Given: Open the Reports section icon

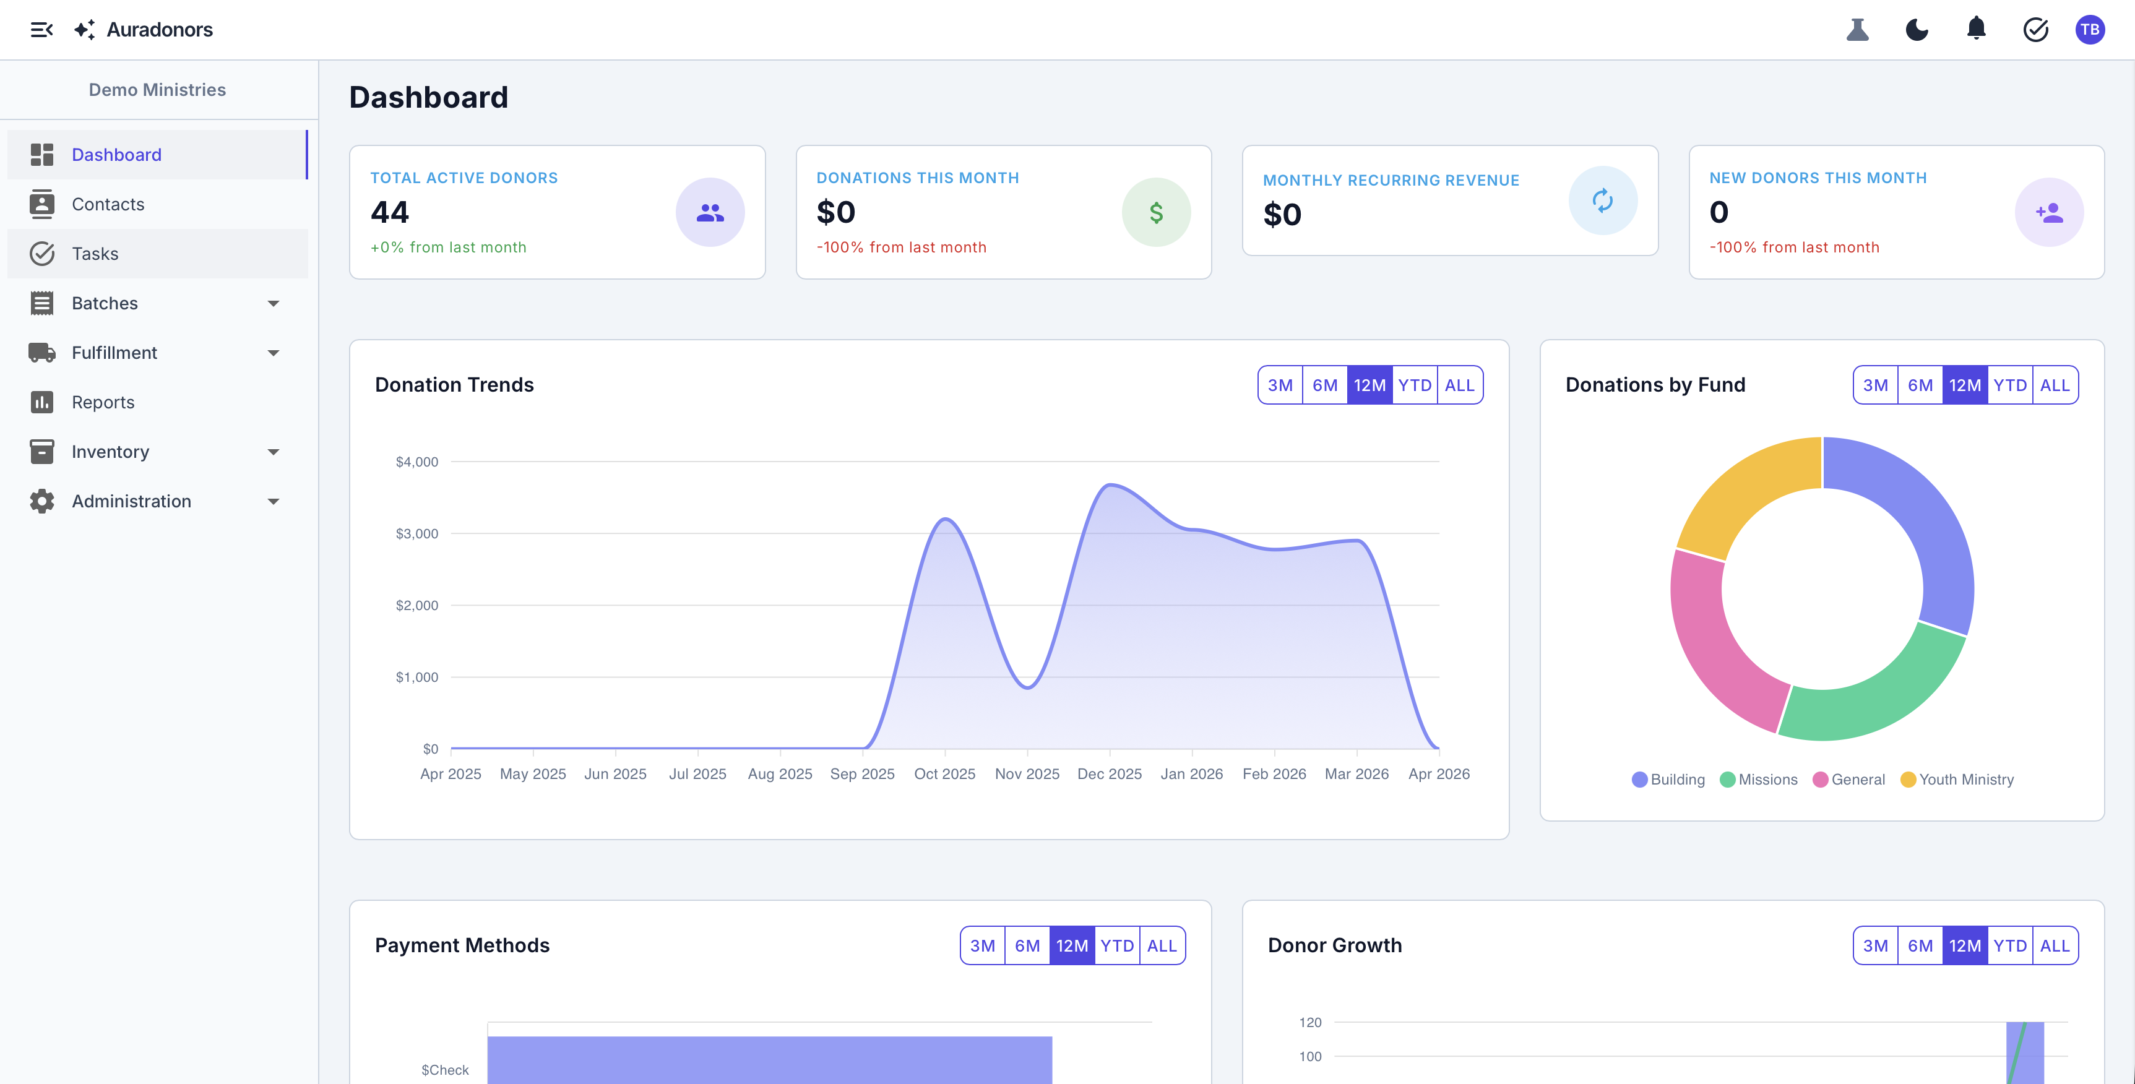Looking at the screenshot, I should coord(42,402).
